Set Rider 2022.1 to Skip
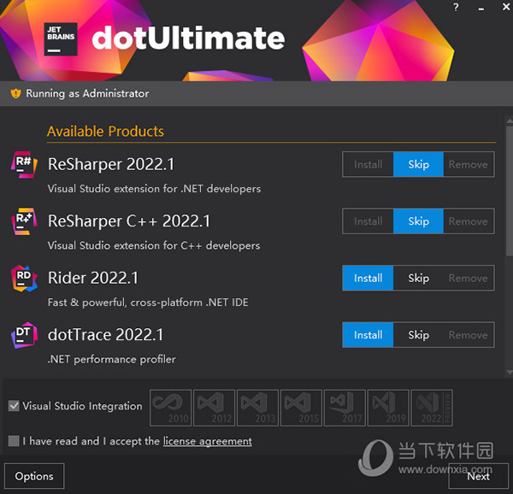Screen dimensions: 513x494 (418, 278)
